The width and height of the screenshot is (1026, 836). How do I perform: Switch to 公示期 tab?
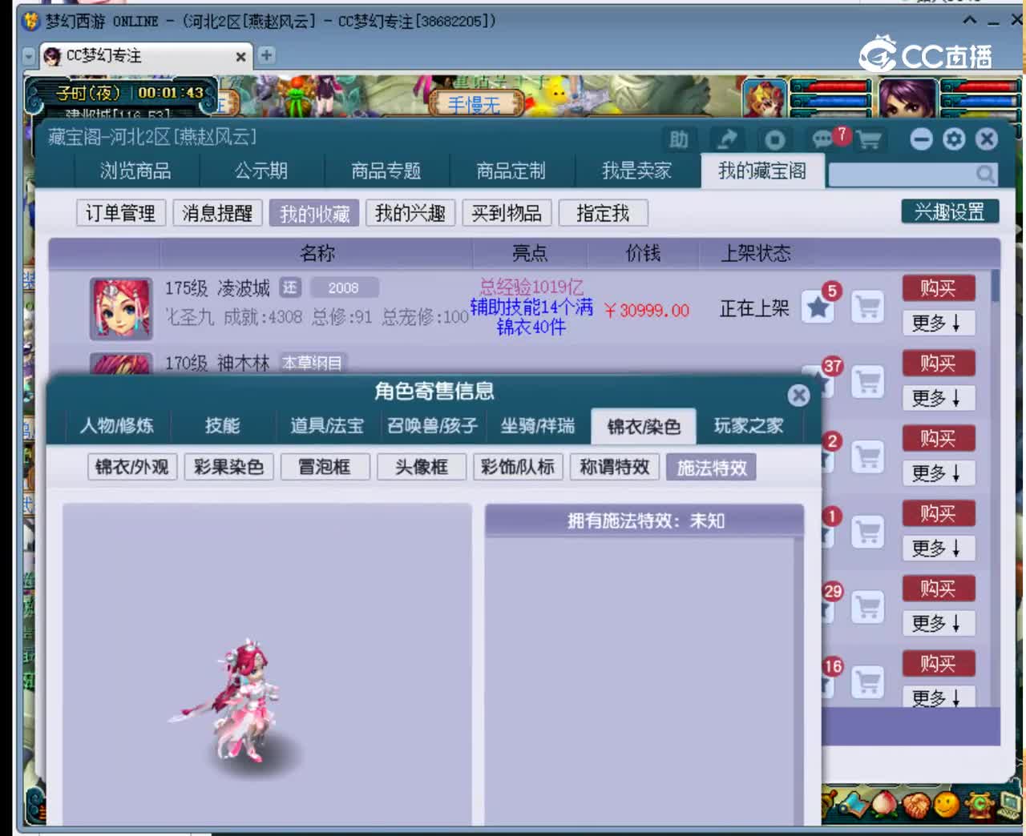[261, 171]
